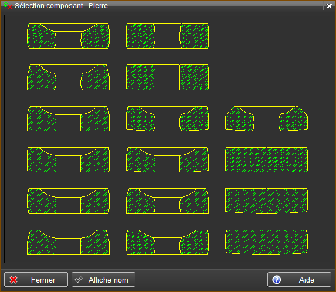Close dialog with the Fermer button
This screenshot has width=336, height=292.
pos(36,279)
